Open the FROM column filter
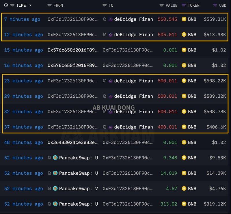This screenshot has height=214, width=231. coord(49,5)
